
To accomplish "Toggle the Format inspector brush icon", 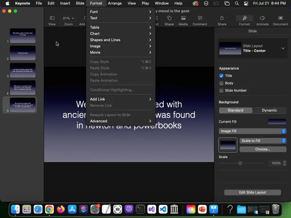I will [244, 18].
